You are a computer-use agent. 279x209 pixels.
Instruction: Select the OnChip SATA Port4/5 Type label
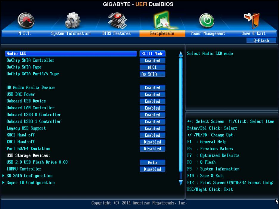pyautogui.click(x=33, y=74)
